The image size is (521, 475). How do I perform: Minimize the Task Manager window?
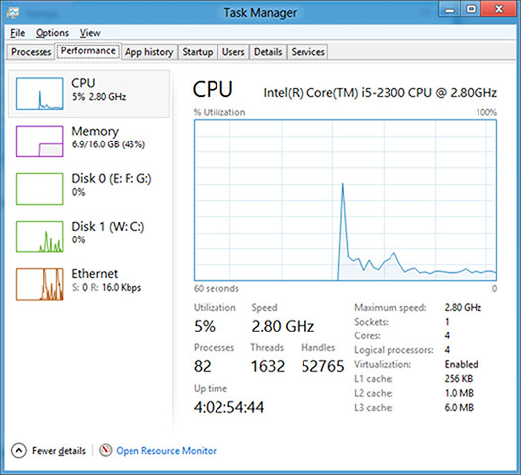[x=449, y=10]
